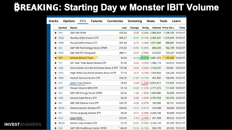
Task: Open the LQD symbol link
Action: tap(61, 68)
